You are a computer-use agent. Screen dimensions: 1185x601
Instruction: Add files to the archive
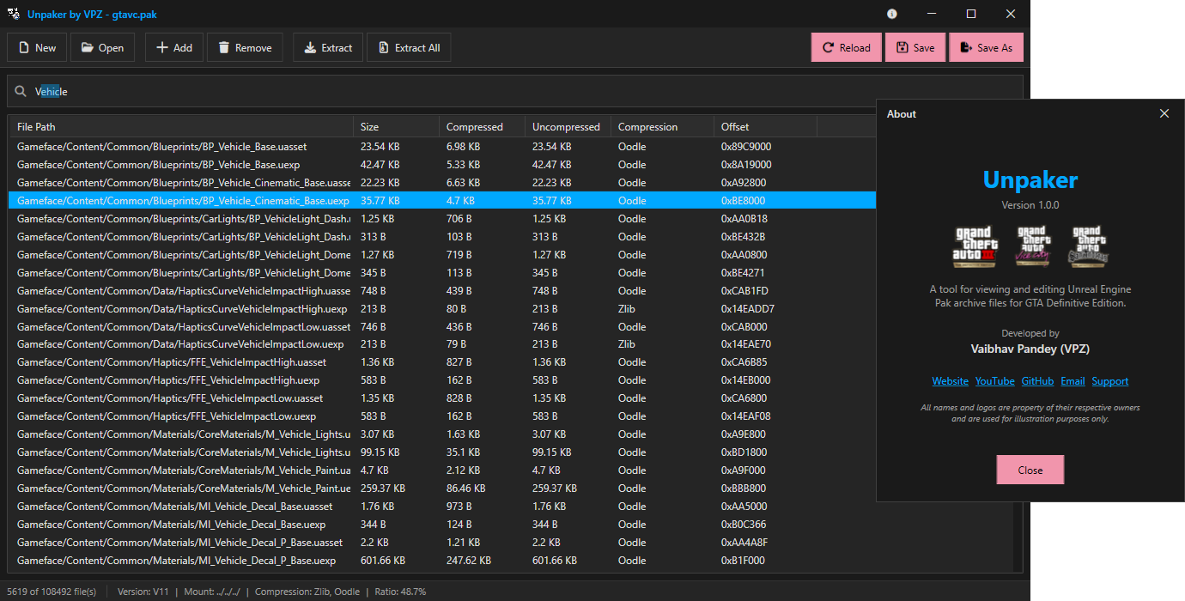click(x=173, y=47)
